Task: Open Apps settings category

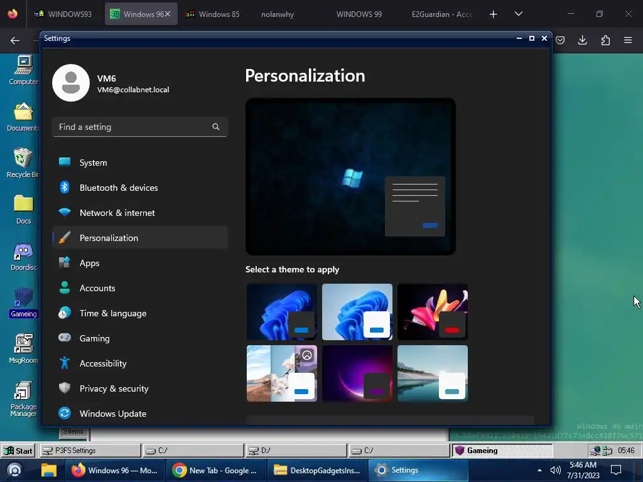Action: tap(139, 263)
